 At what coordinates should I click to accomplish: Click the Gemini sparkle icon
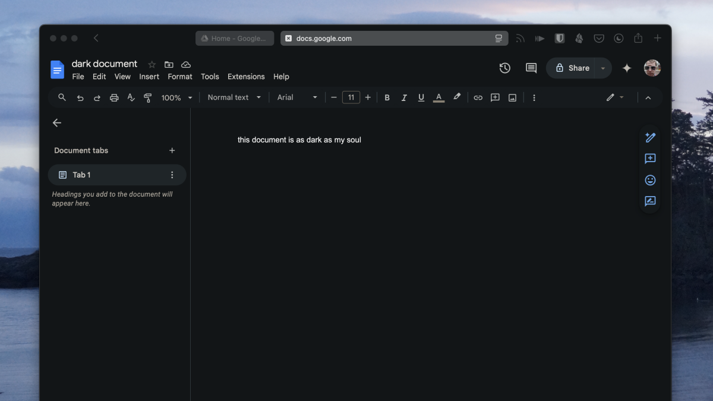[x=626, y=68]
